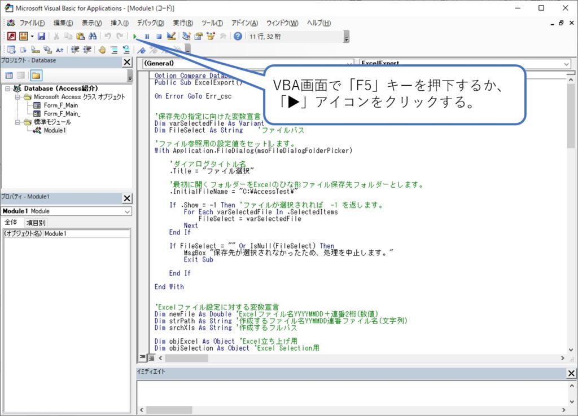Select Module1 in project tree

click(x=55, y=130)
